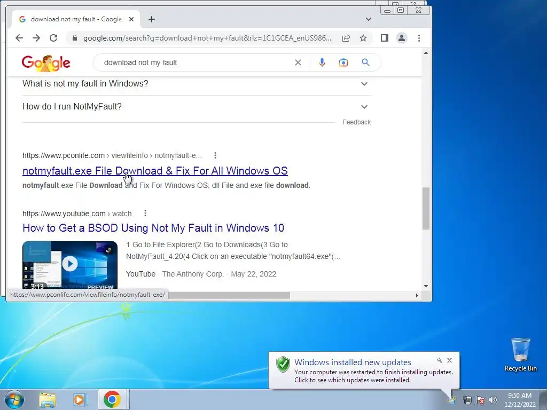Click the forward navigation arrow

pyautogui.click(x=36, y=38)
